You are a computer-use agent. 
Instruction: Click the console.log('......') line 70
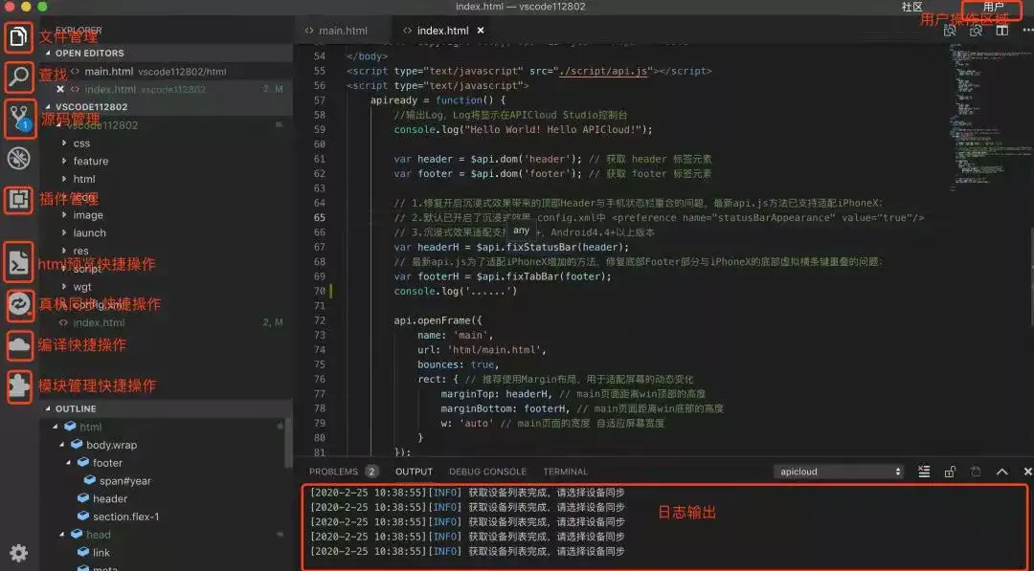click(456, 291)
